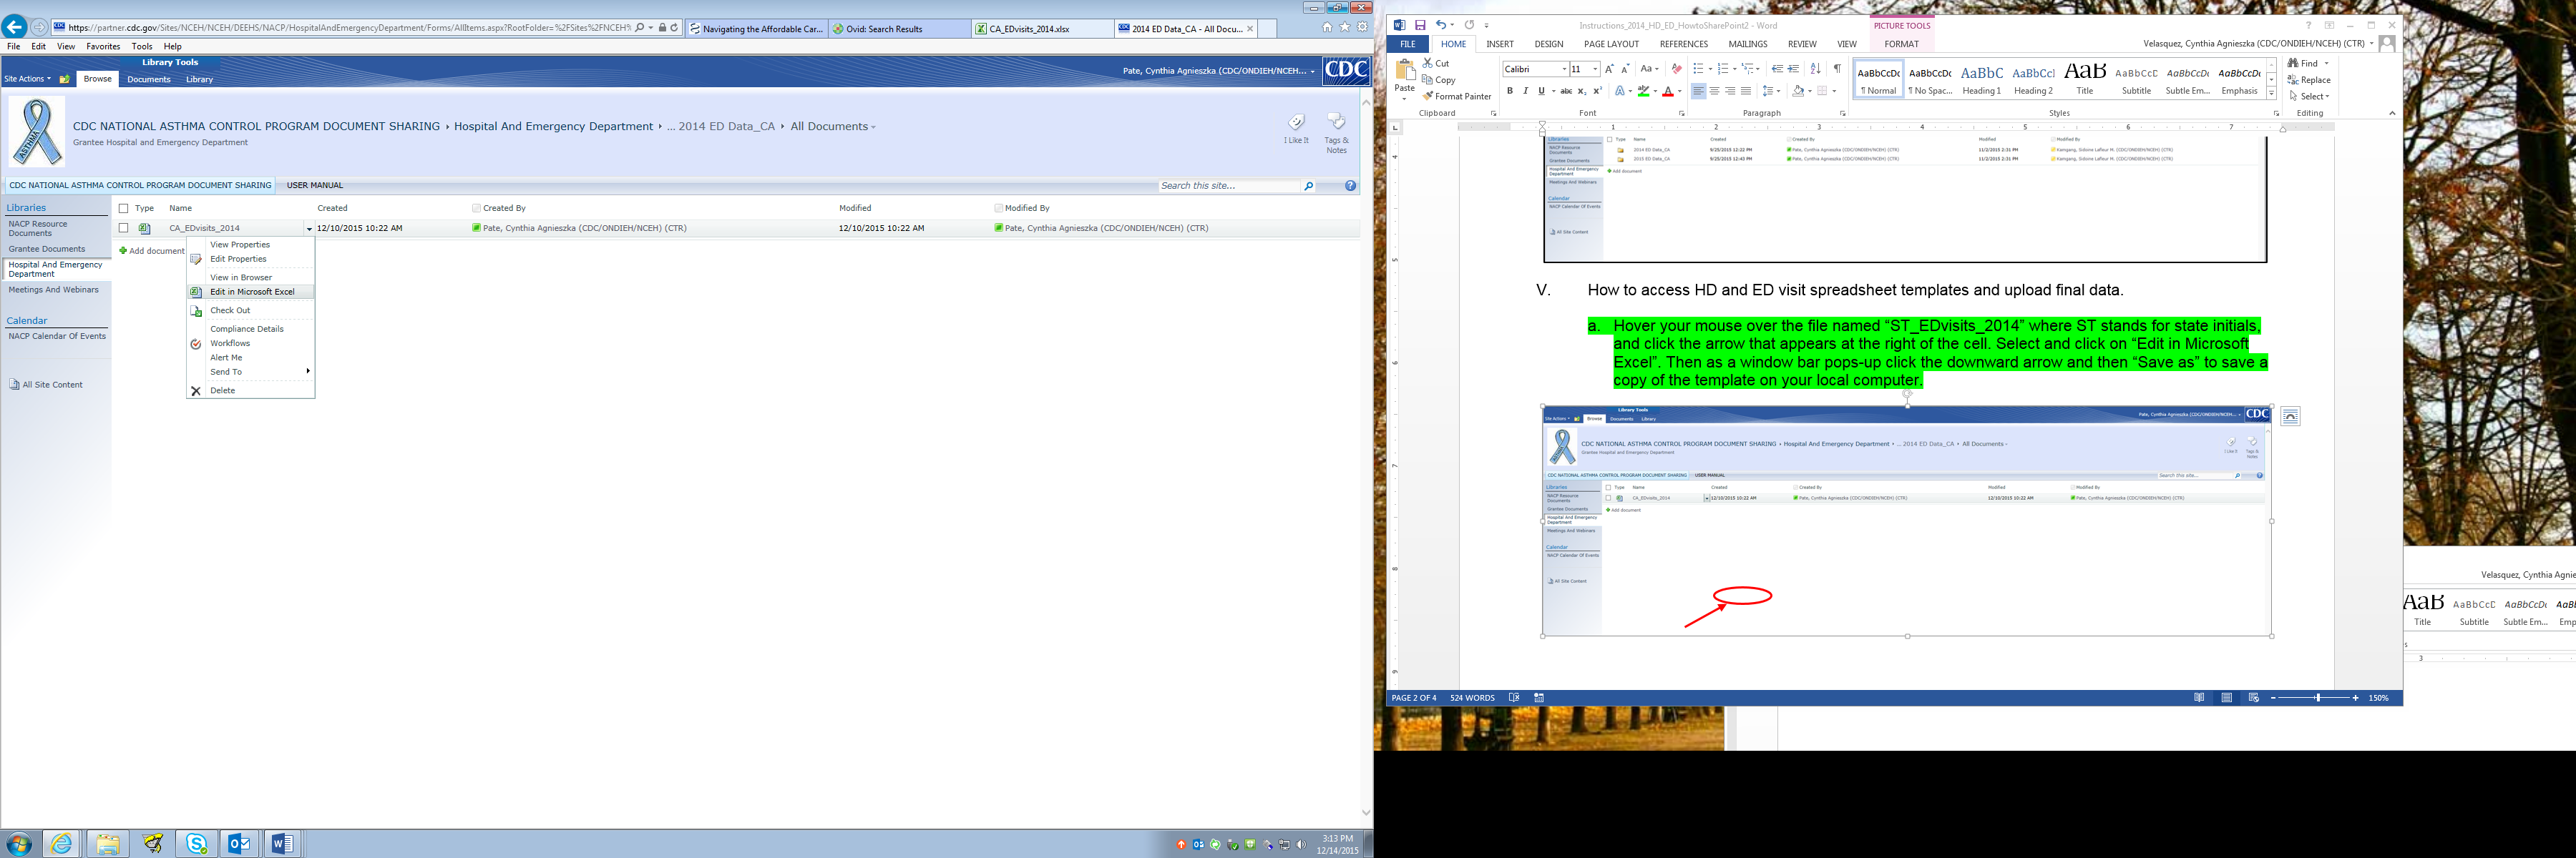
Task: Click Format Painter in Word ribbon
Action: click(x=1456, y=96)
